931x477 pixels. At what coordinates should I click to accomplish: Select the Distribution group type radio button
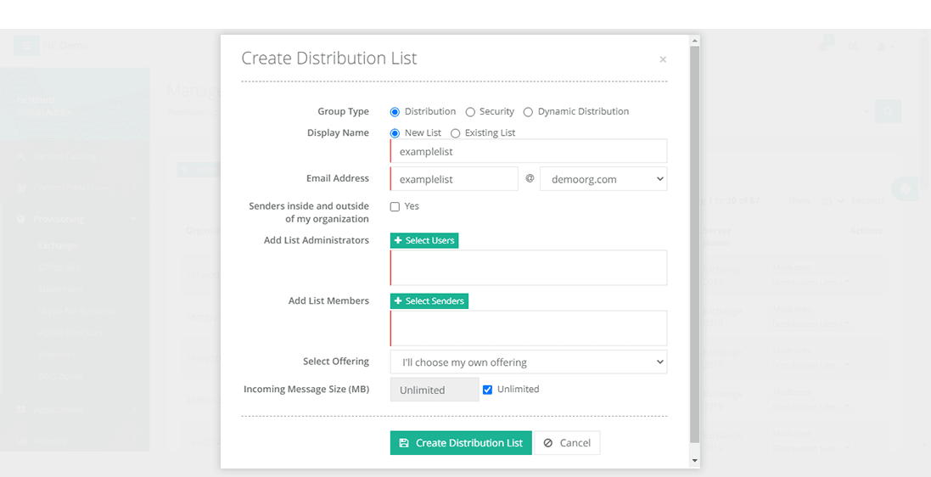395,112
